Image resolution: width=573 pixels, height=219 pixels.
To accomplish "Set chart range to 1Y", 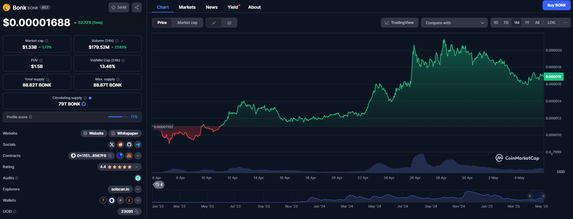I will point(527,23).
